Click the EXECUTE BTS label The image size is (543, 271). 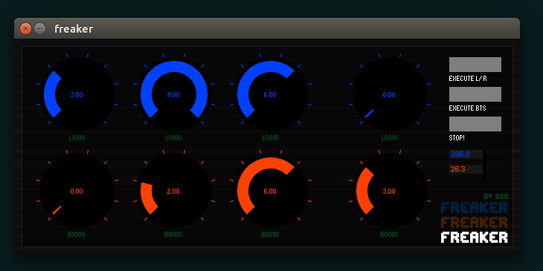point(468,108)
